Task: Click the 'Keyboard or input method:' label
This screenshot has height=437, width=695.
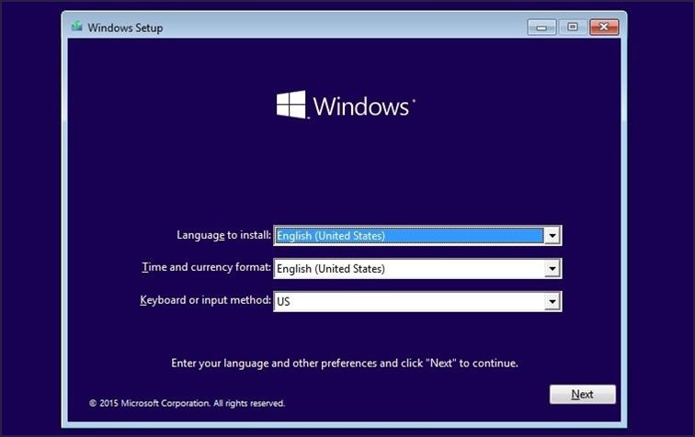Action: tap(205, 299)
